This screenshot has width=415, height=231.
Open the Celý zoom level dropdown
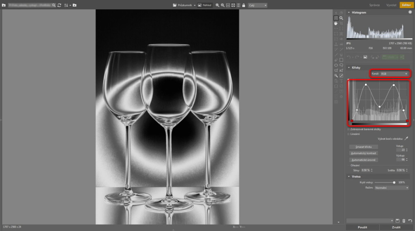click(257, 5)
